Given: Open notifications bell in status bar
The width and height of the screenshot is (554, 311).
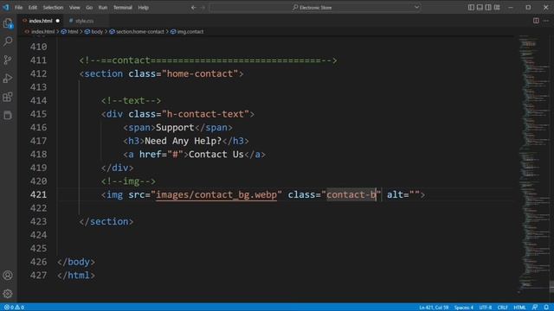Looking at the screenshot, I should (546, 308).
